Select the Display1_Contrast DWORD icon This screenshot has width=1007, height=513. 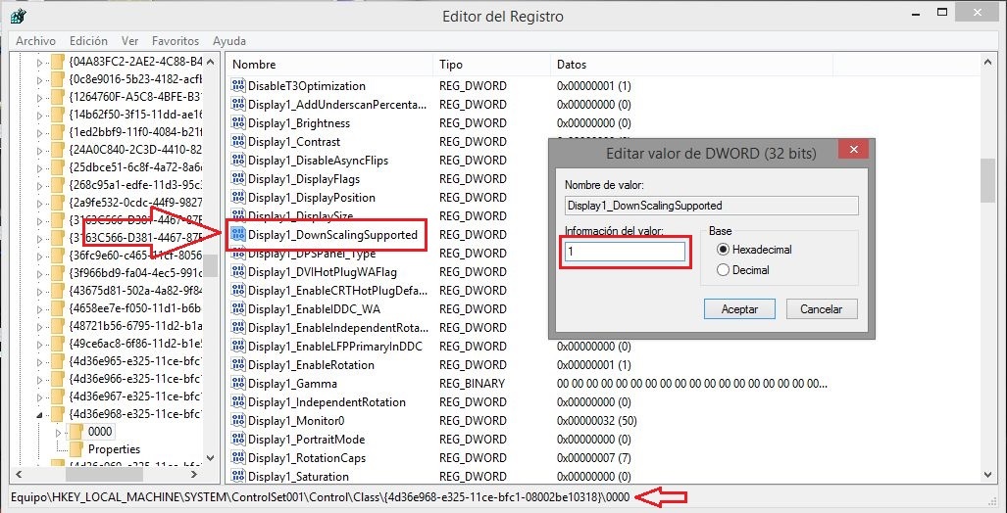pyautogui.click(x=238, y=142)
